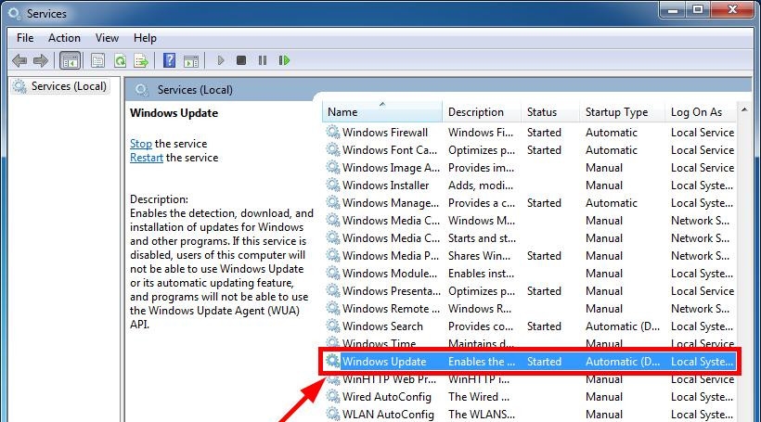Viewport: 761px width, 422px height.
Task: Click gear icon of Windows Image Acquisition row
Action: 333,167
